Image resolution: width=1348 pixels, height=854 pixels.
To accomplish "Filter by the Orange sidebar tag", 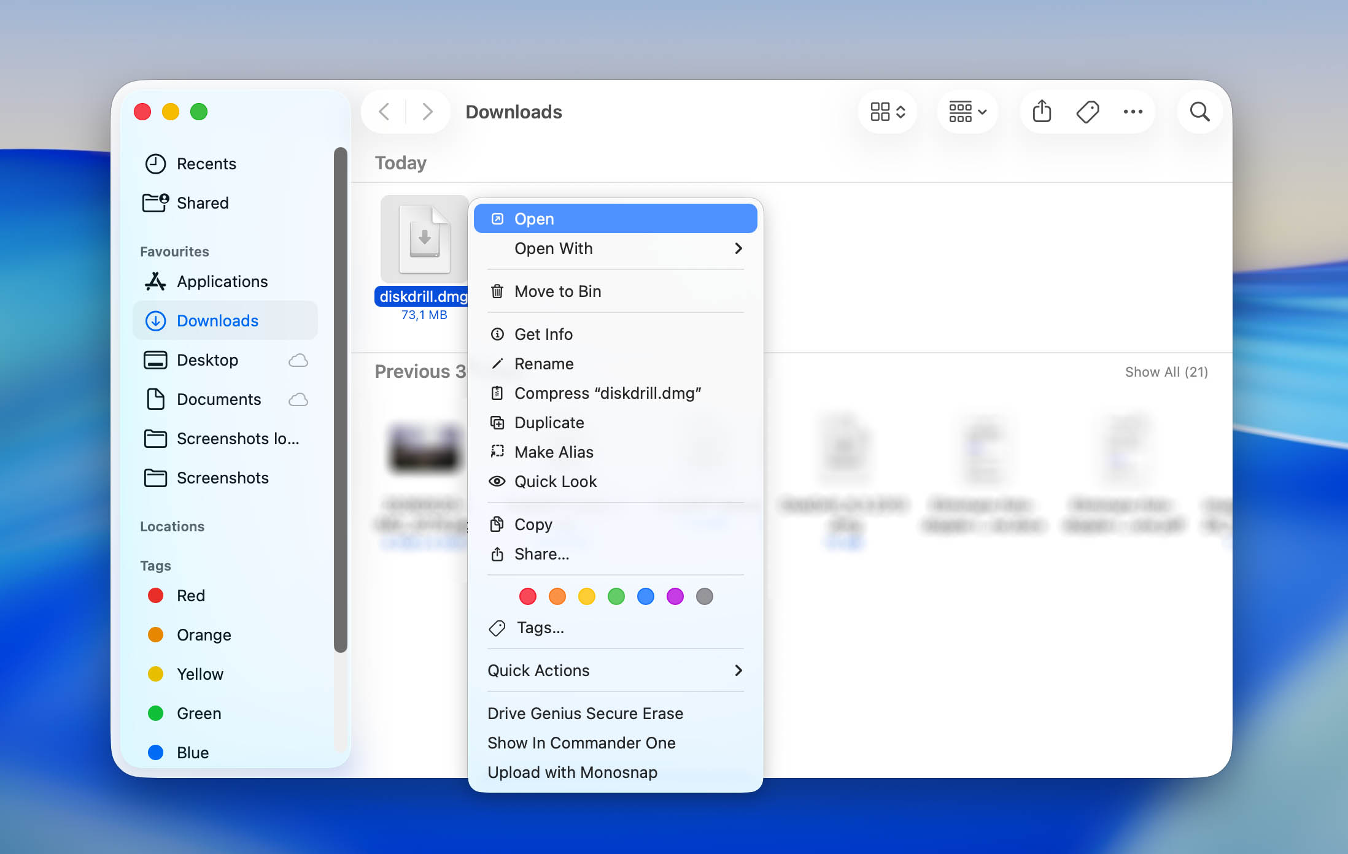I will (x=225, y=635).
